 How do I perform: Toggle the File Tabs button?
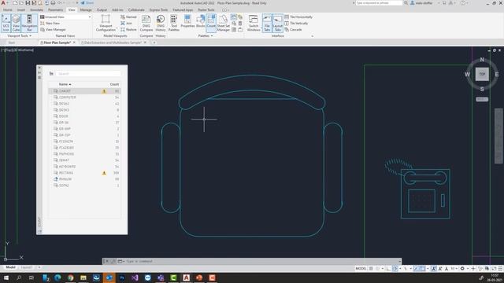click(x=267, y=23)
